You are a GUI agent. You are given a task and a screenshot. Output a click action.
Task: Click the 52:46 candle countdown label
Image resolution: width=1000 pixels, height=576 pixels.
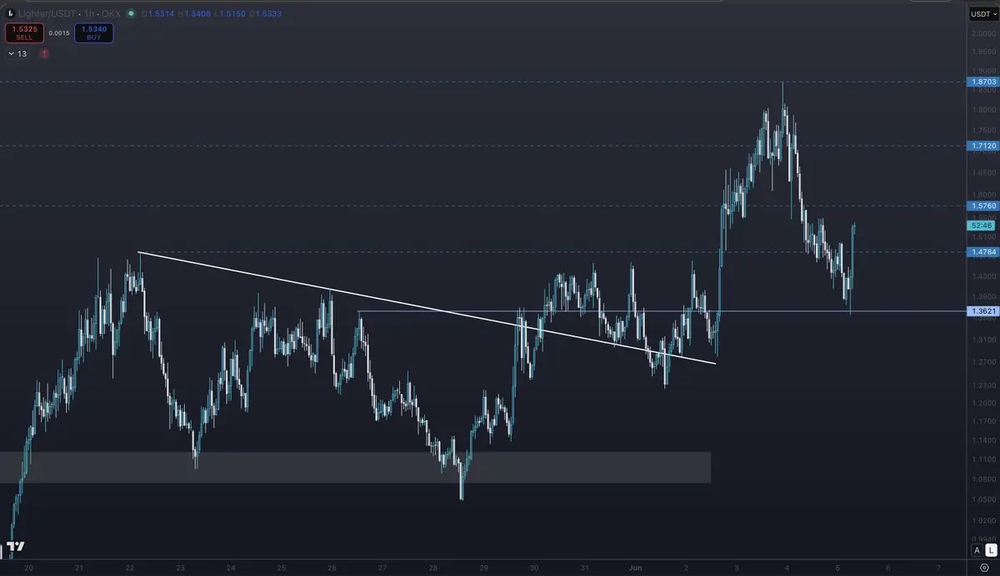981,226
